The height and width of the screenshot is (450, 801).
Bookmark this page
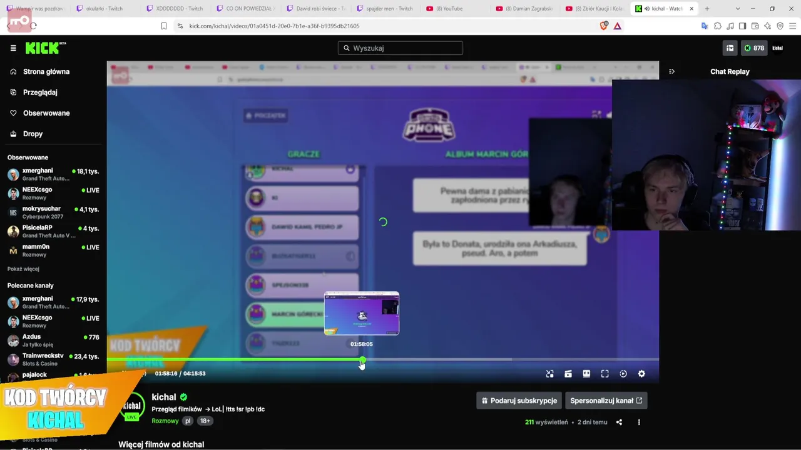pyautogui.click(x=164, y=26)
